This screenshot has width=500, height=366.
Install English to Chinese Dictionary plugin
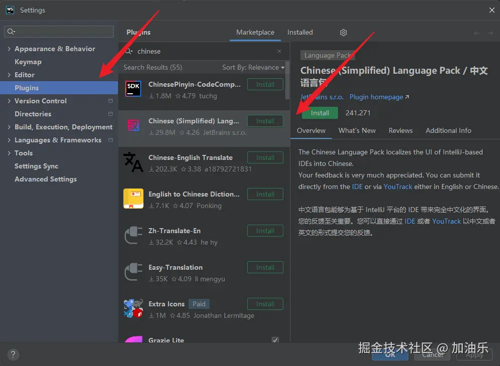[265, 194]
